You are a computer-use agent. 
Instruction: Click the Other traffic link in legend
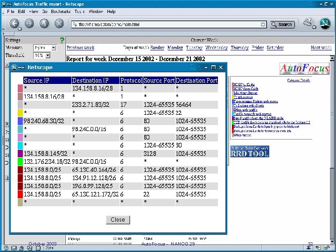click(242, 135)
